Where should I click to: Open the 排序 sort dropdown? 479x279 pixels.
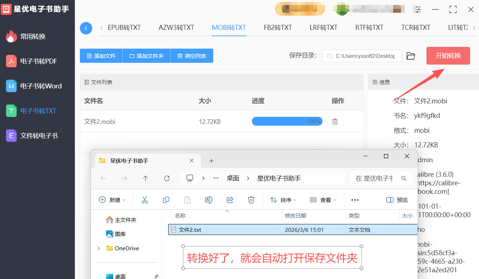point(283,200)
